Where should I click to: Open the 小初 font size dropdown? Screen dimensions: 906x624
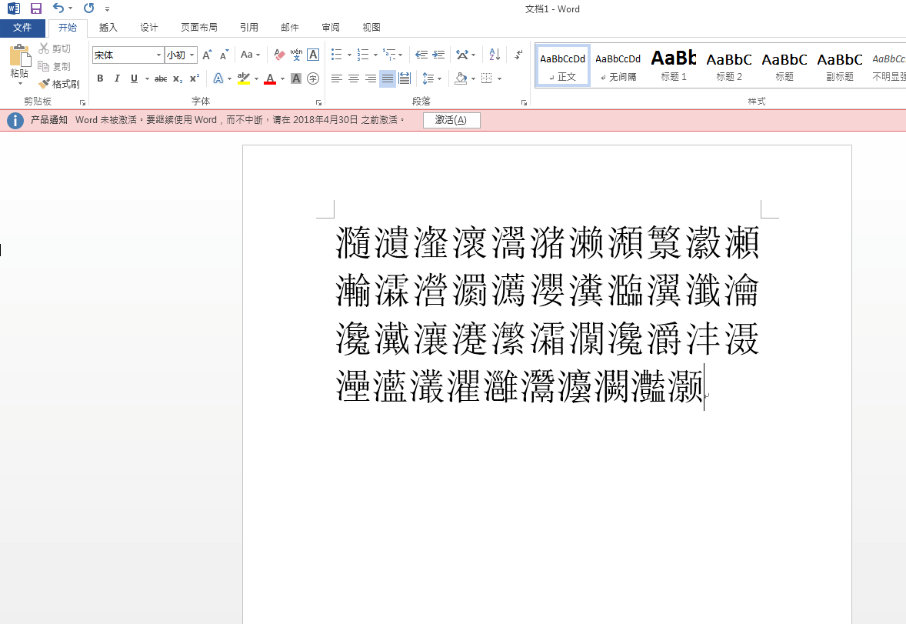190,55
